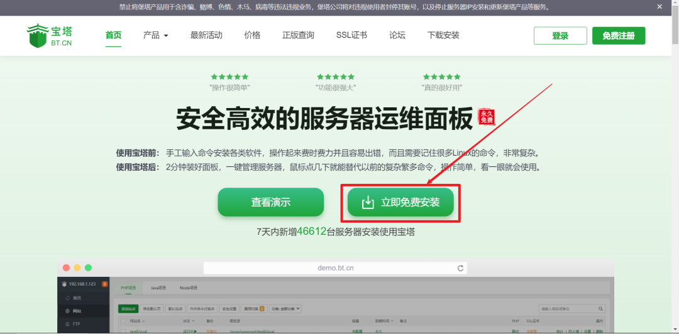Click the download icon in the install button
Screen dimensions: 679x334
[368, 202]
